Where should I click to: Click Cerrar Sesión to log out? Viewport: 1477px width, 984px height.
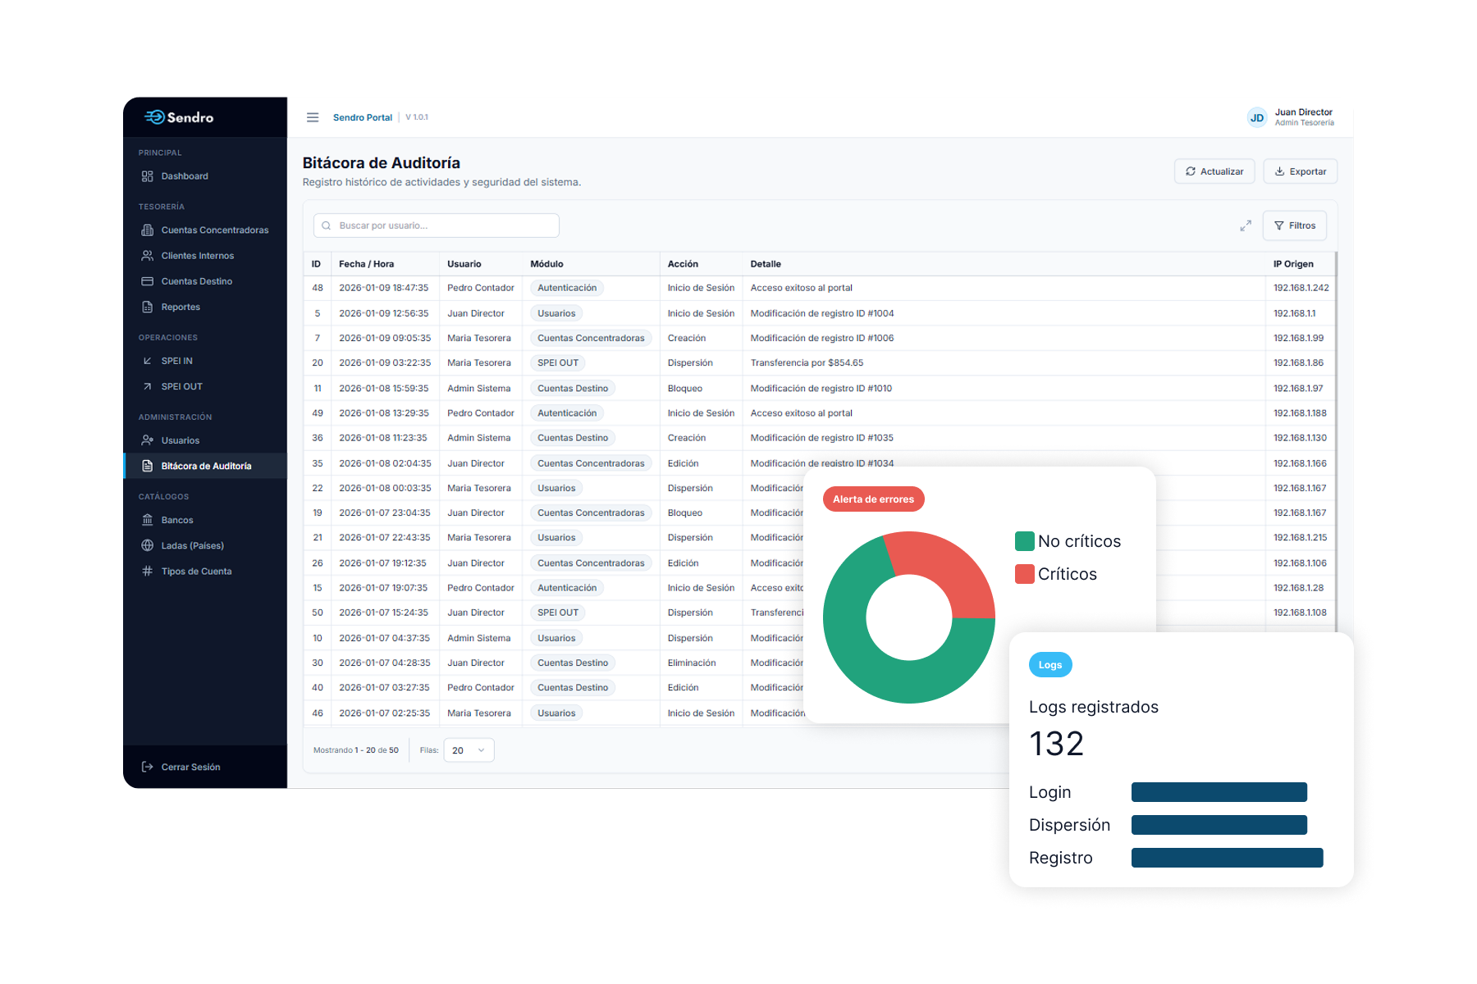click(x=190, y=767)
